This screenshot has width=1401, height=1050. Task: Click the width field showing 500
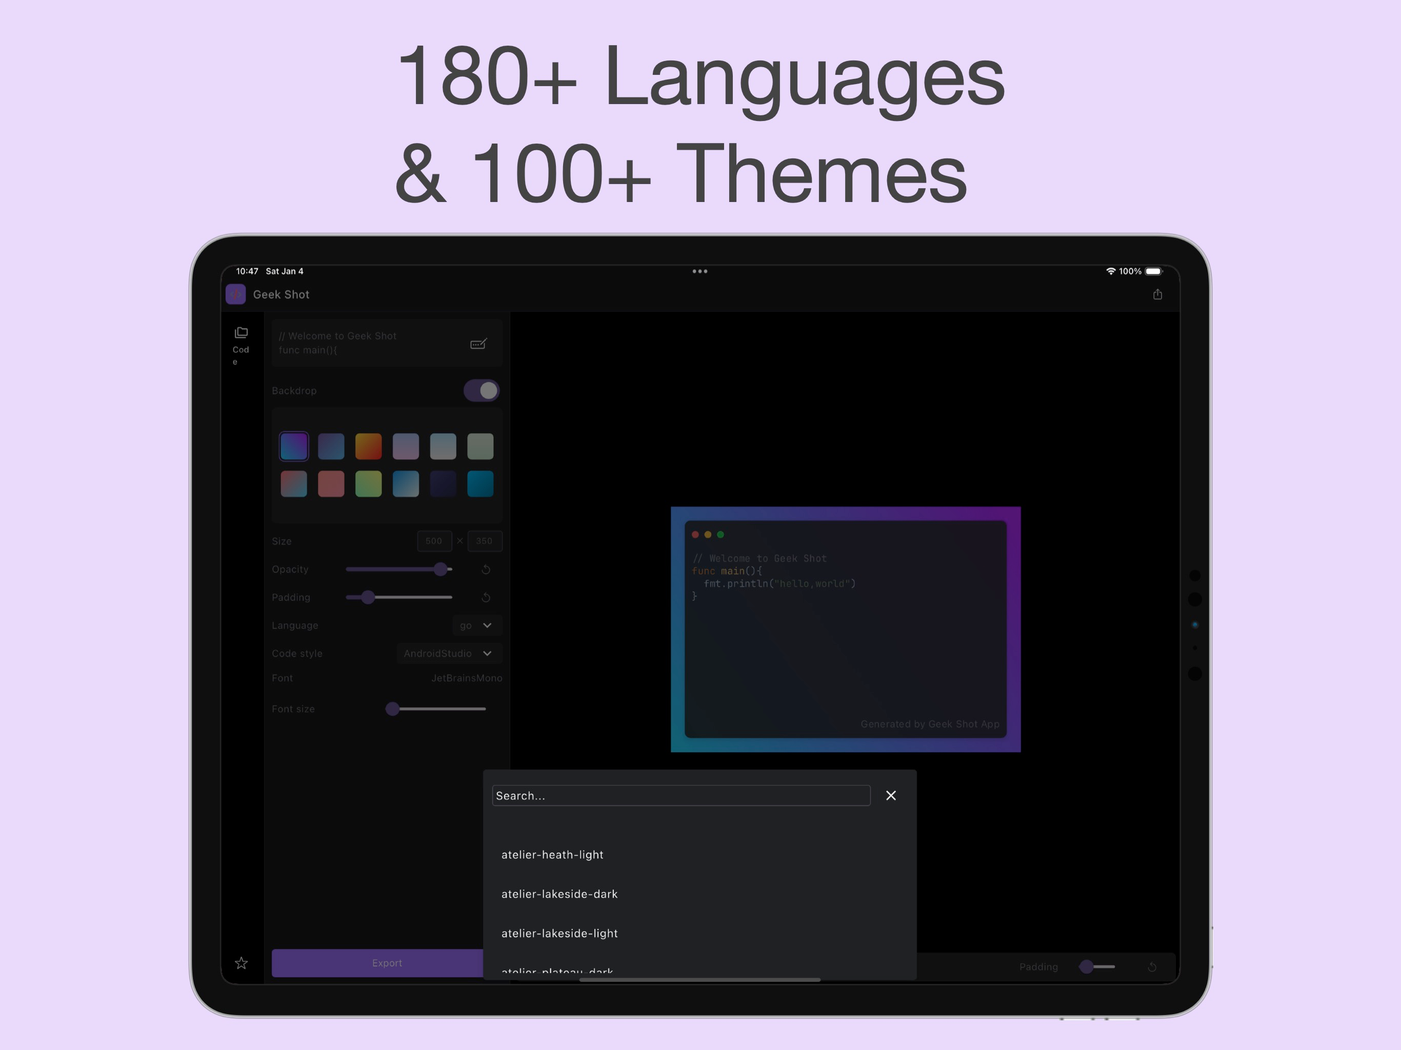[434, 541]
